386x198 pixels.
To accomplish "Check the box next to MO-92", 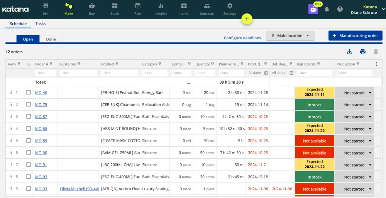I will coord(29,177).
